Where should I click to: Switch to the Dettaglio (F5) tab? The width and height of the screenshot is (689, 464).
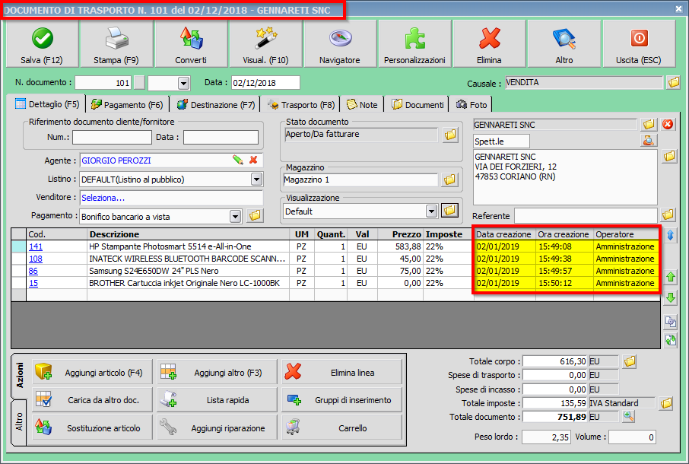(x=46, y=104)
